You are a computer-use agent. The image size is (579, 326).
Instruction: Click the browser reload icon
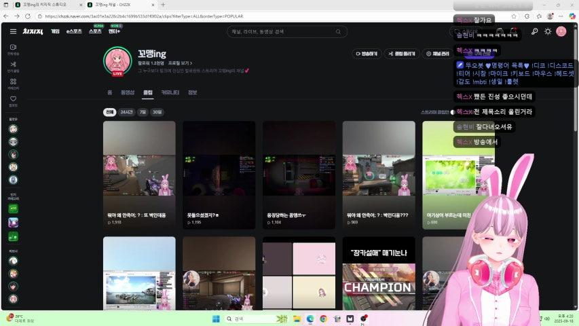[x=28, y=16]
